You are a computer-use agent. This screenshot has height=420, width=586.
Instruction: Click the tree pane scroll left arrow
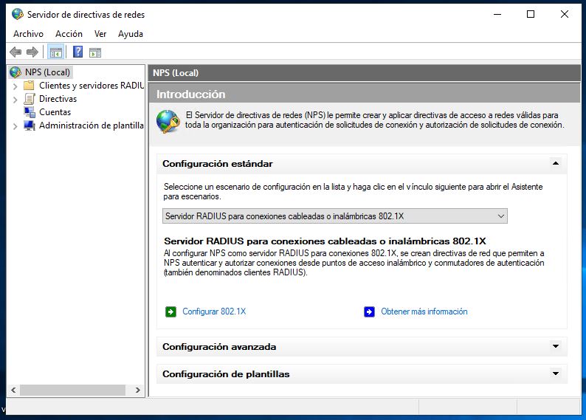point(13,390)
